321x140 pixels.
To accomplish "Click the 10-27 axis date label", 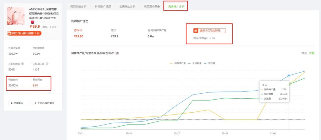I will tap(177, 133).
